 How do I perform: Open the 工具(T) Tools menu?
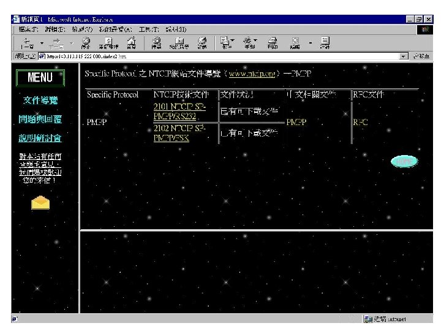pos(149,29)
